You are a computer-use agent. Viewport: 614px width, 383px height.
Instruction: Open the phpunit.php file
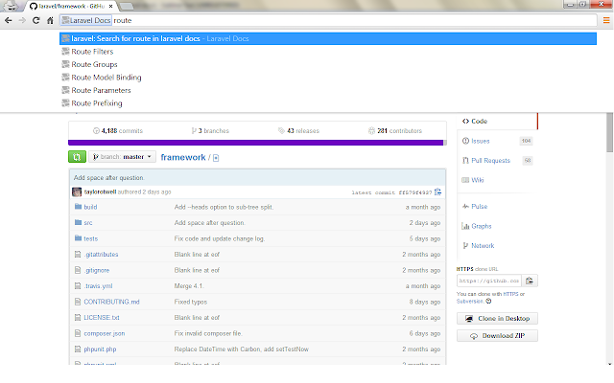point(100,349)
